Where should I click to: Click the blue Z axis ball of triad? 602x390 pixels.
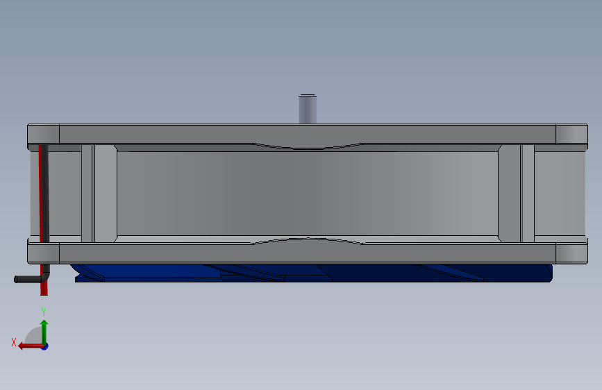(45, 347)
